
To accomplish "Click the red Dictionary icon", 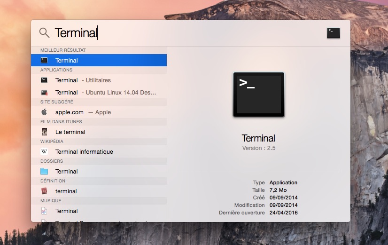I will pyautogui.click(x=44, y=191).
